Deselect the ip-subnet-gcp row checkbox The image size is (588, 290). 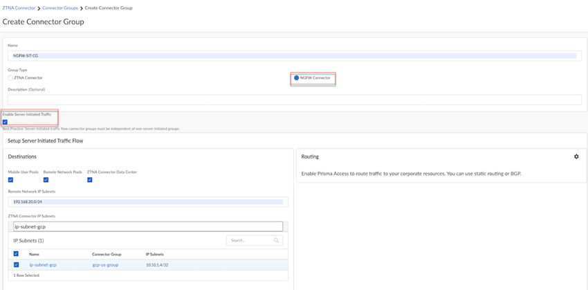click(x=17, y=264)
